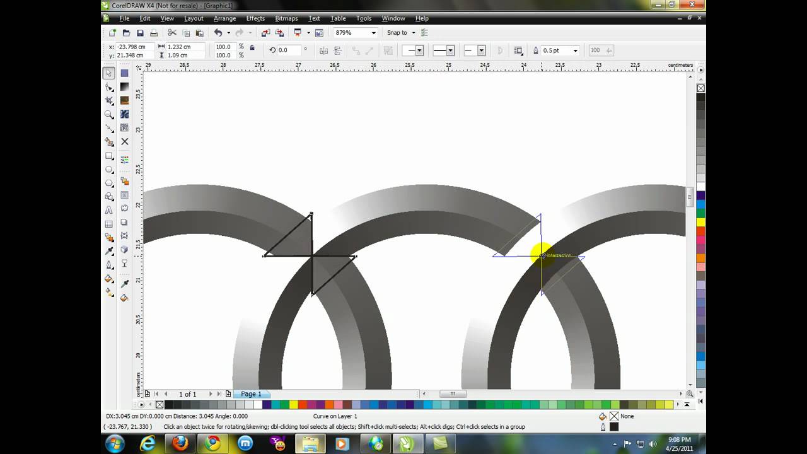Open the Arrange menu
The width and height of the screenshot is (807, 454).
click(224, 18)
